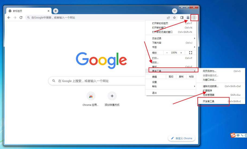Open a new tab with plus button
The height and width of the screenshot is (149, 247).
click(x=56, y=11)
